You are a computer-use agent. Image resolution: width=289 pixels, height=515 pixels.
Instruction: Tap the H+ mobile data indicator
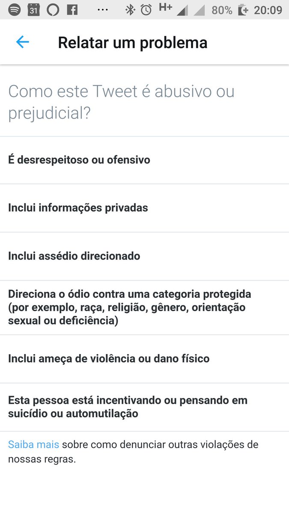coord(165,8)
